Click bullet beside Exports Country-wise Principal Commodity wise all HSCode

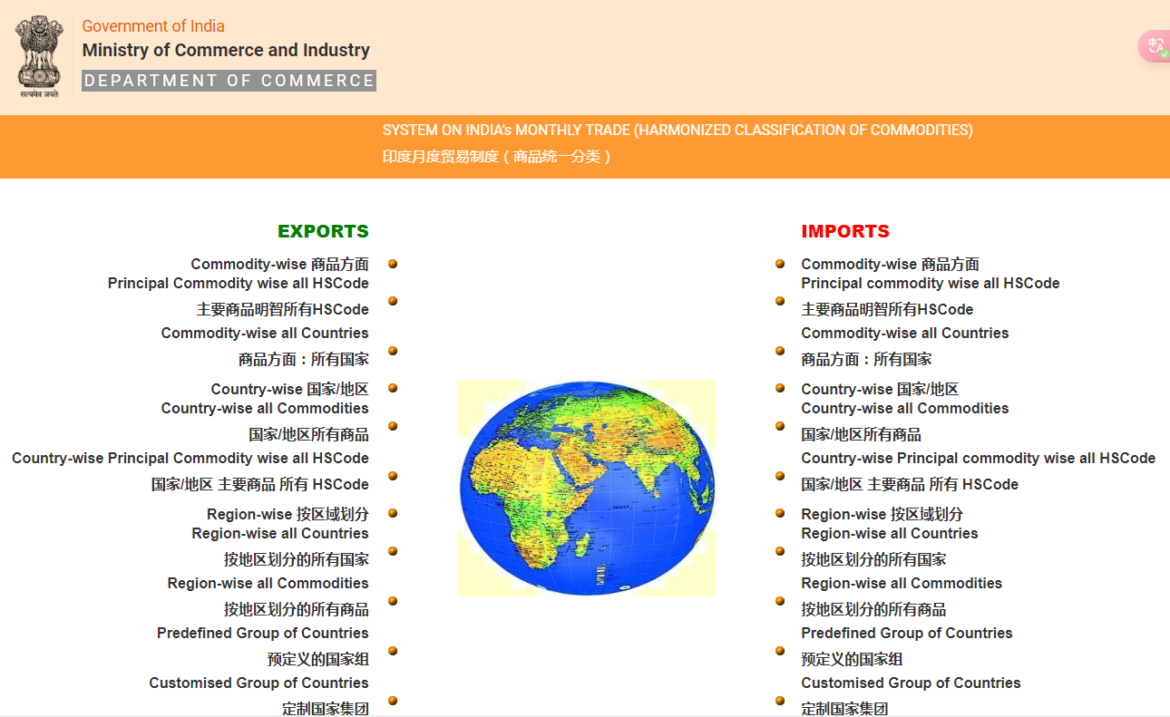click(x=393, y=476)
